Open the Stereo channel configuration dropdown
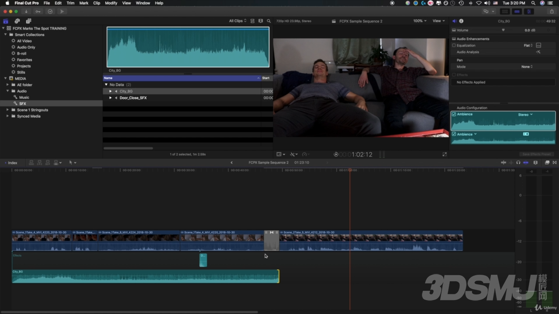This screenshot has height=314, width=559. coord(525,115)
